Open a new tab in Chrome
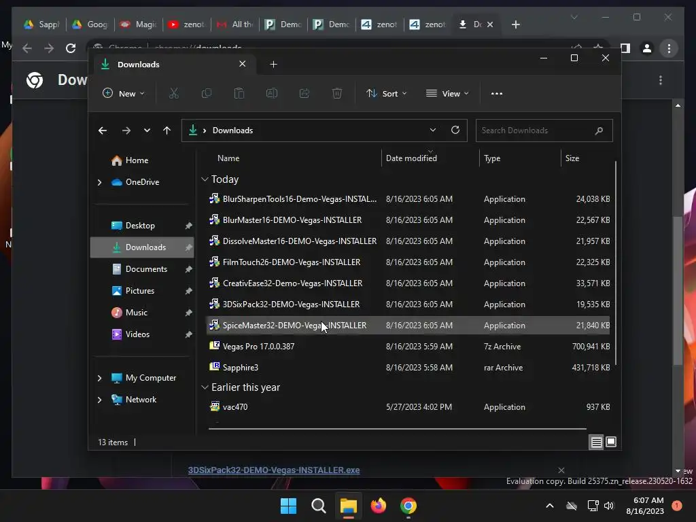 (515, 24)
